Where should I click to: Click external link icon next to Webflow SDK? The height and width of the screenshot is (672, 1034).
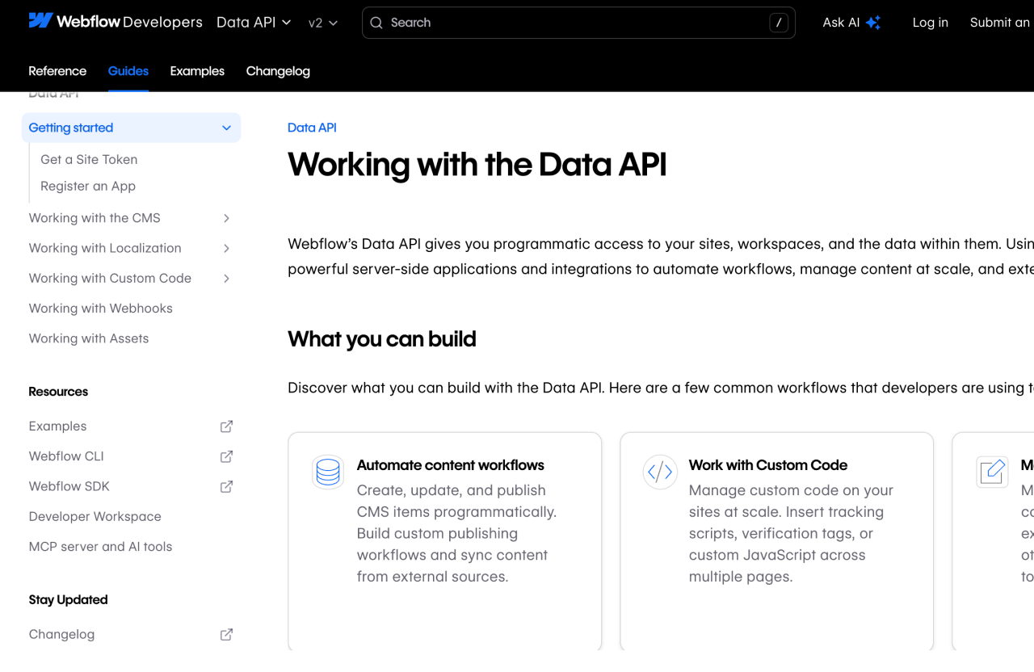click(x=227, y=486)
